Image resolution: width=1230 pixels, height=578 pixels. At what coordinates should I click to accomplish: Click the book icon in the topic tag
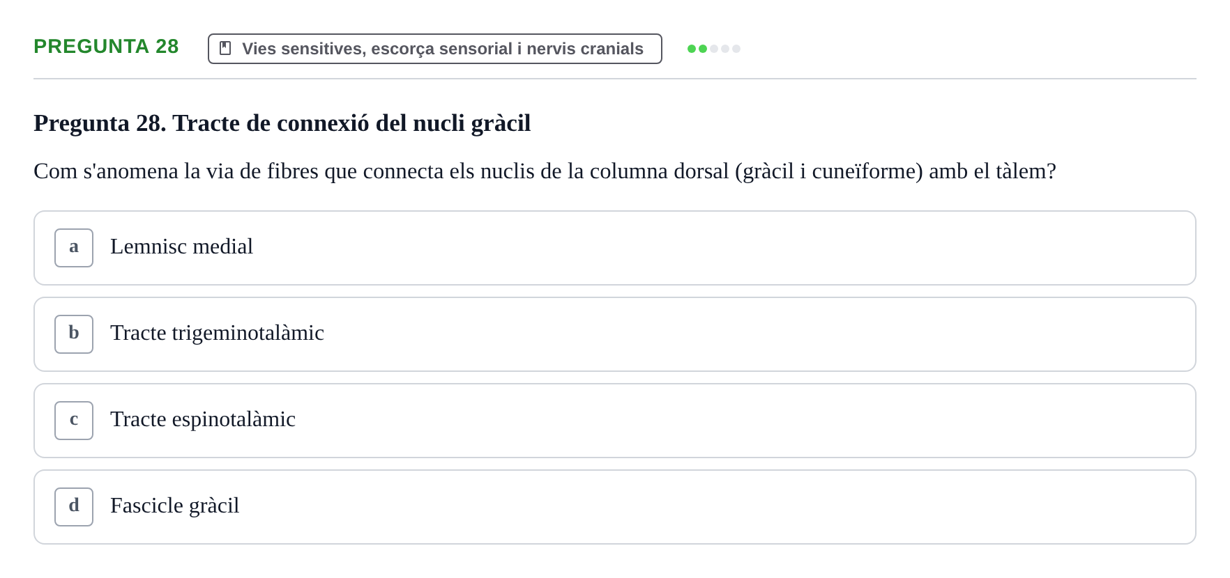point(225,48)
